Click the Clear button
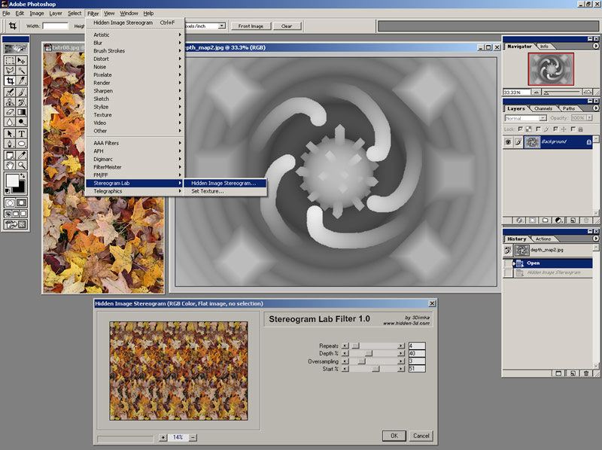This screenshot has height=450, width=602. (x=287, y=26)
